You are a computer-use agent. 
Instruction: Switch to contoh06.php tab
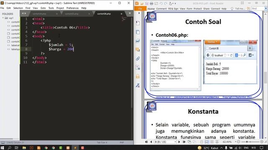(x=104, y=14)
